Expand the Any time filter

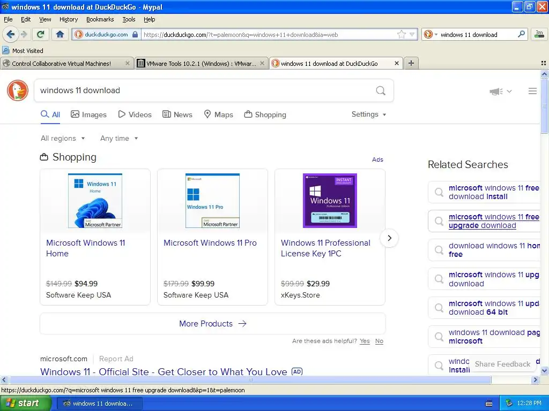coord(119,139)
